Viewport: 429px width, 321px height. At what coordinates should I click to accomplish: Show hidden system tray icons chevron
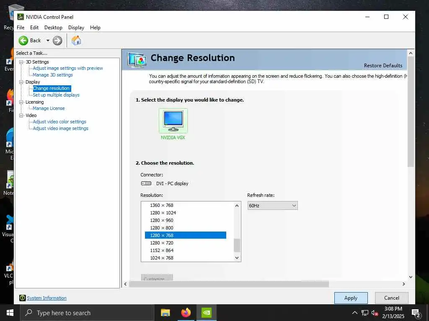[x=354, y=313]
